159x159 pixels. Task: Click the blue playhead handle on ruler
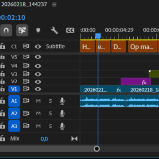98,36
